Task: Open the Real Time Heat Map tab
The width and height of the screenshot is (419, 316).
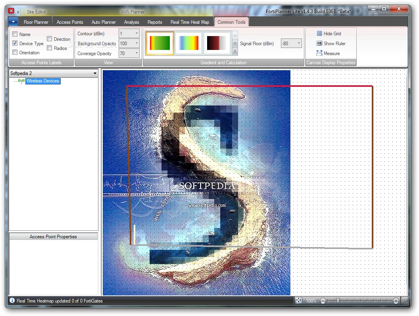Action: pos(190,22)
